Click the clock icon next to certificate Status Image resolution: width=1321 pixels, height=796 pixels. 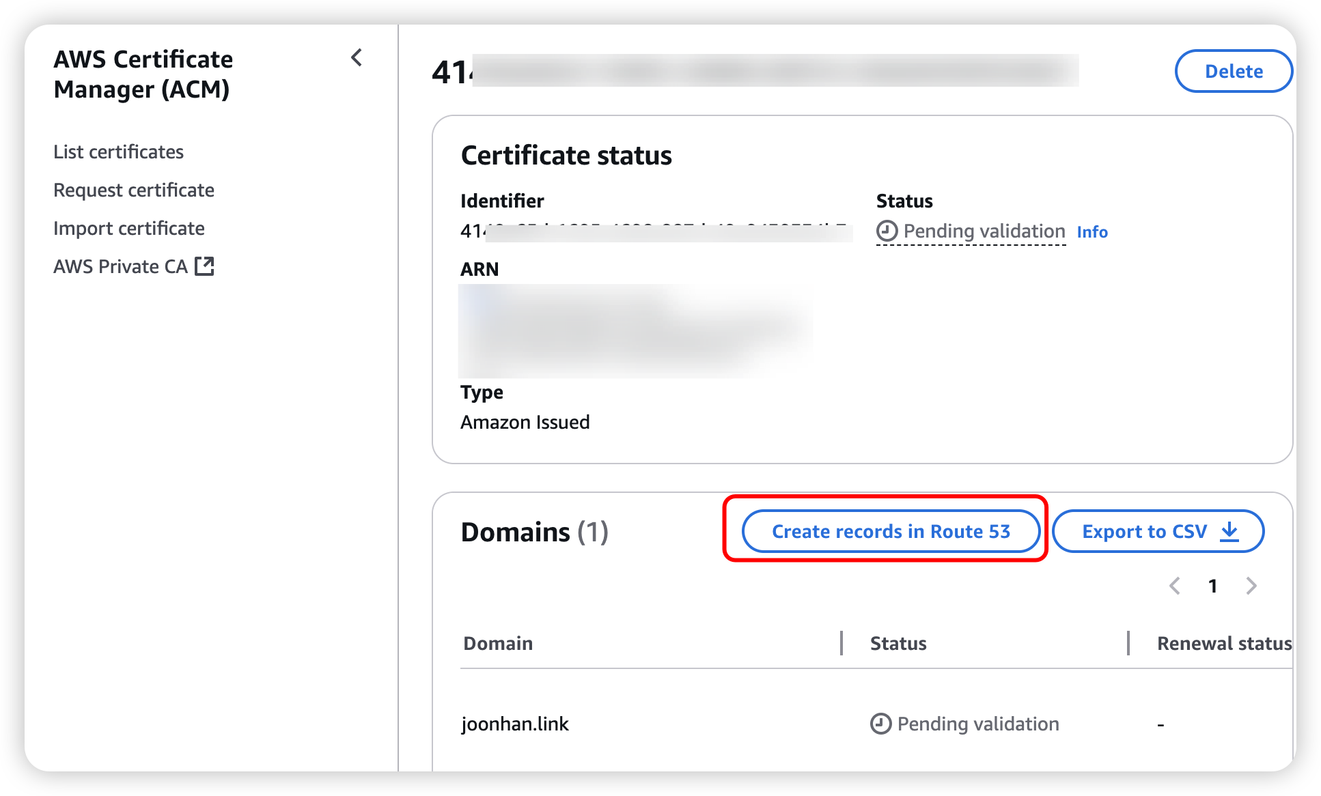pyautogui.click(x=887, y=231)
